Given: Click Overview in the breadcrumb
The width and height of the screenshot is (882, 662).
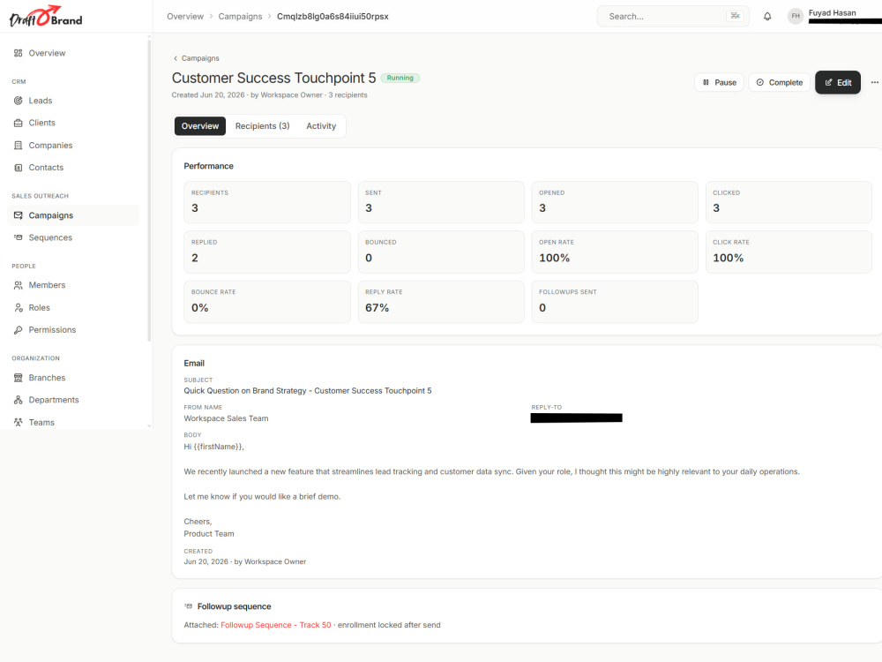Looking at the screenshot, I should click(x=185, y=16).
